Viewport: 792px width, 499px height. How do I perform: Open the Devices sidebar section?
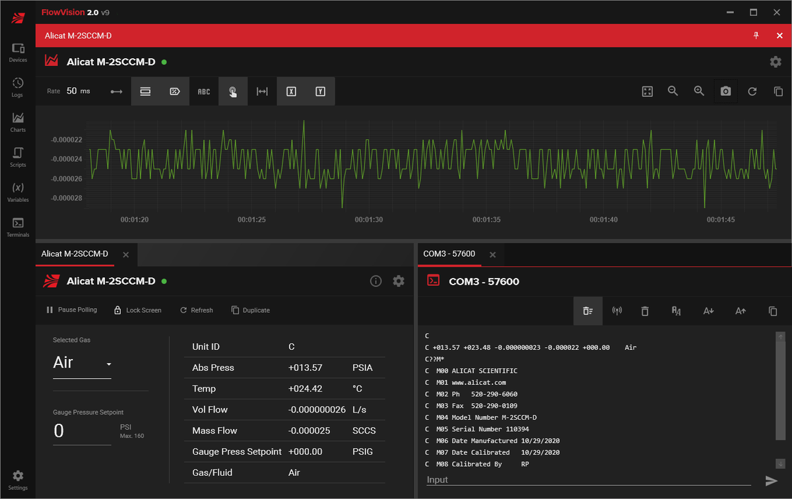coord(18,52)
